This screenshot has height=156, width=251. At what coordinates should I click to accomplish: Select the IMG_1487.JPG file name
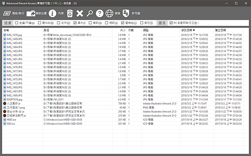[14, 91]
